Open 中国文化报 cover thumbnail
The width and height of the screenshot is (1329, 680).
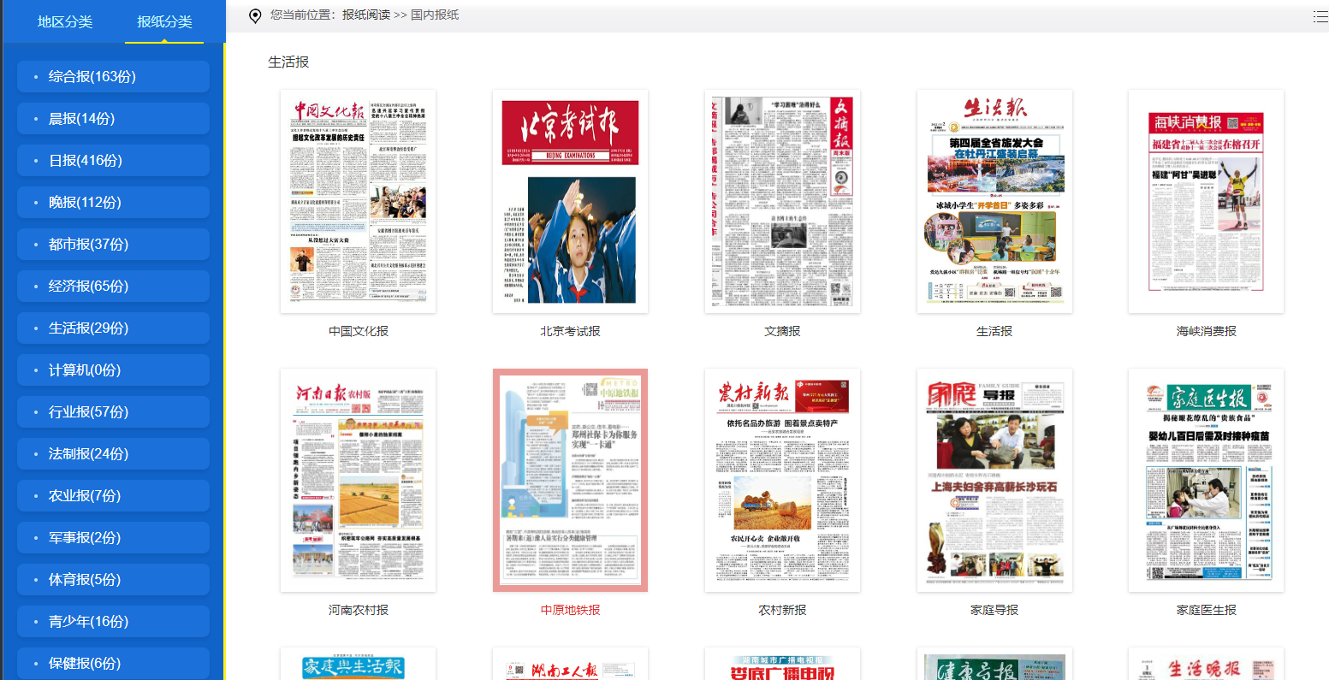click(358, 202)
